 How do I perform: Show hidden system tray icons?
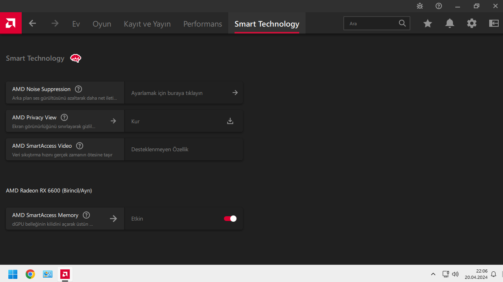coord(433,274)
